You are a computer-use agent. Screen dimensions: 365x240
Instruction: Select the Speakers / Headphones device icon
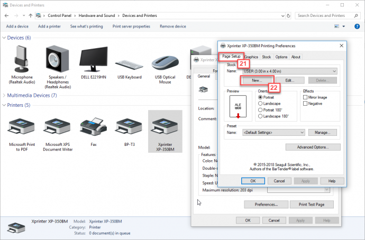[x=57, y=59]
